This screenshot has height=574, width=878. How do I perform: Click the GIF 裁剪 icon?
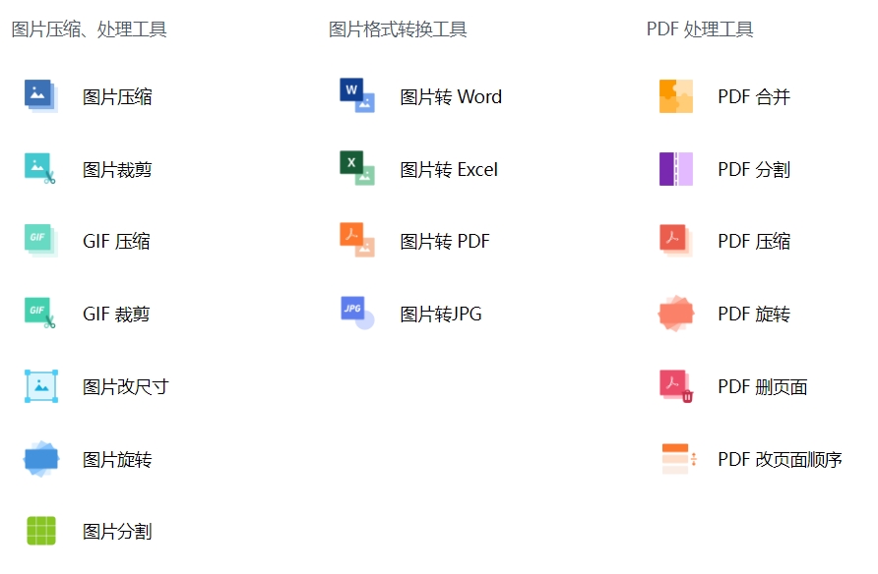click(x=40, y=314)
